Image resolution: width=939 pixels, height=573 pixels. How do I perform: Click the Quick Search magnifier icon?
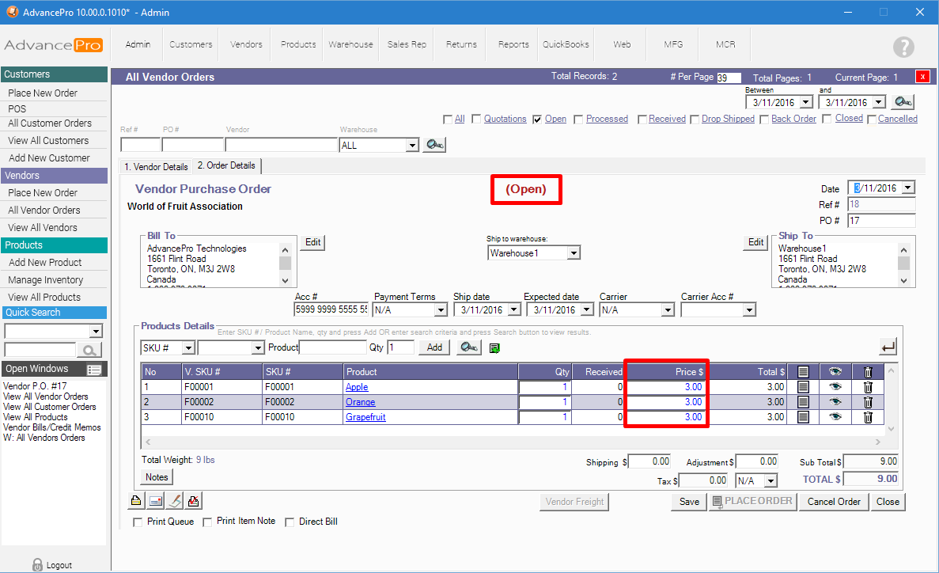(89, 350)
